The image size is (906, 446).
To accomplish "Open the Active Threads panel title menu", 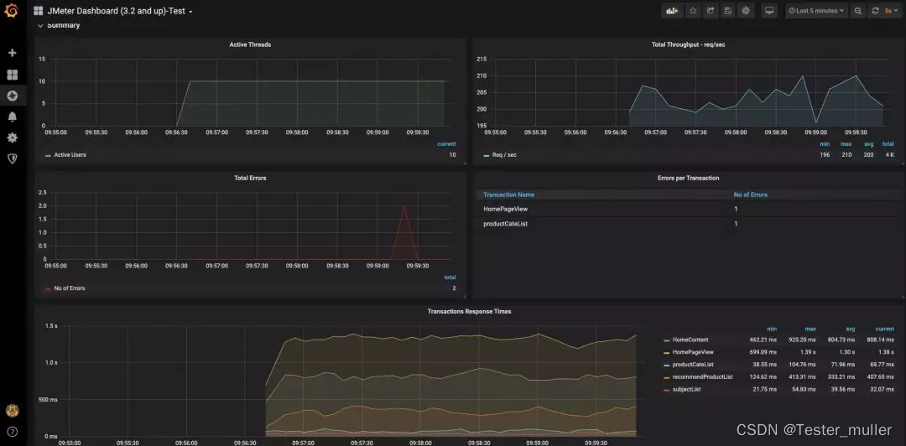I will [250, 44].
